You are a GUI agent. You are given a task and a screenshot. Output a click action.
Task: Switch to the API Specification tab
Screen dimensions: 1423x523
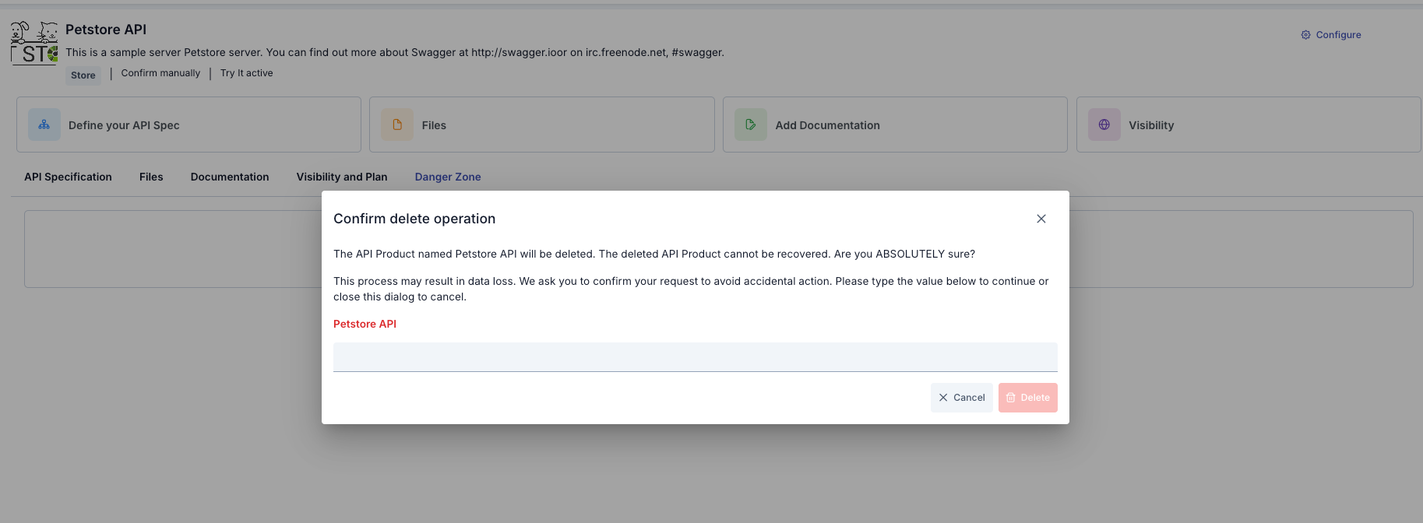(x=67, y=177)
